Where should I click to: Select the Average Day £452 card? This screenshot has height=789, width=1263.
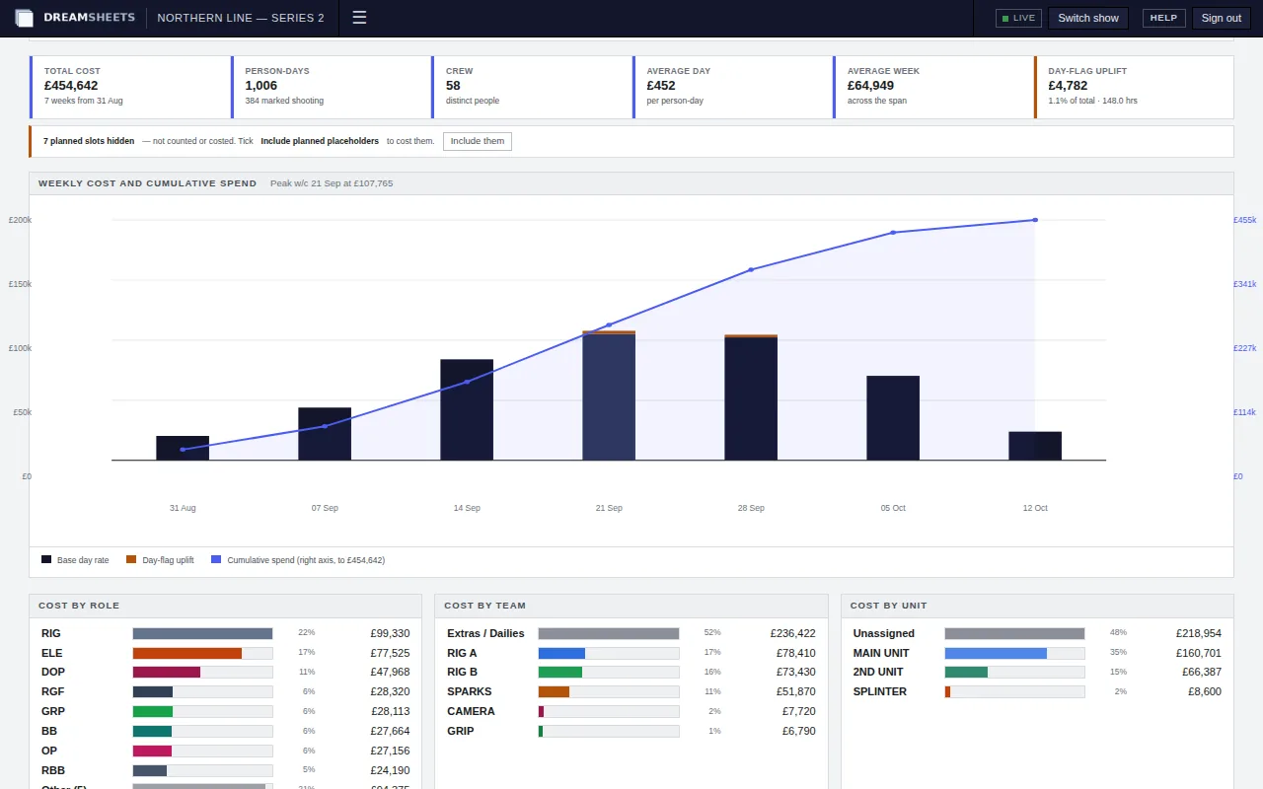tap(733, 87)
